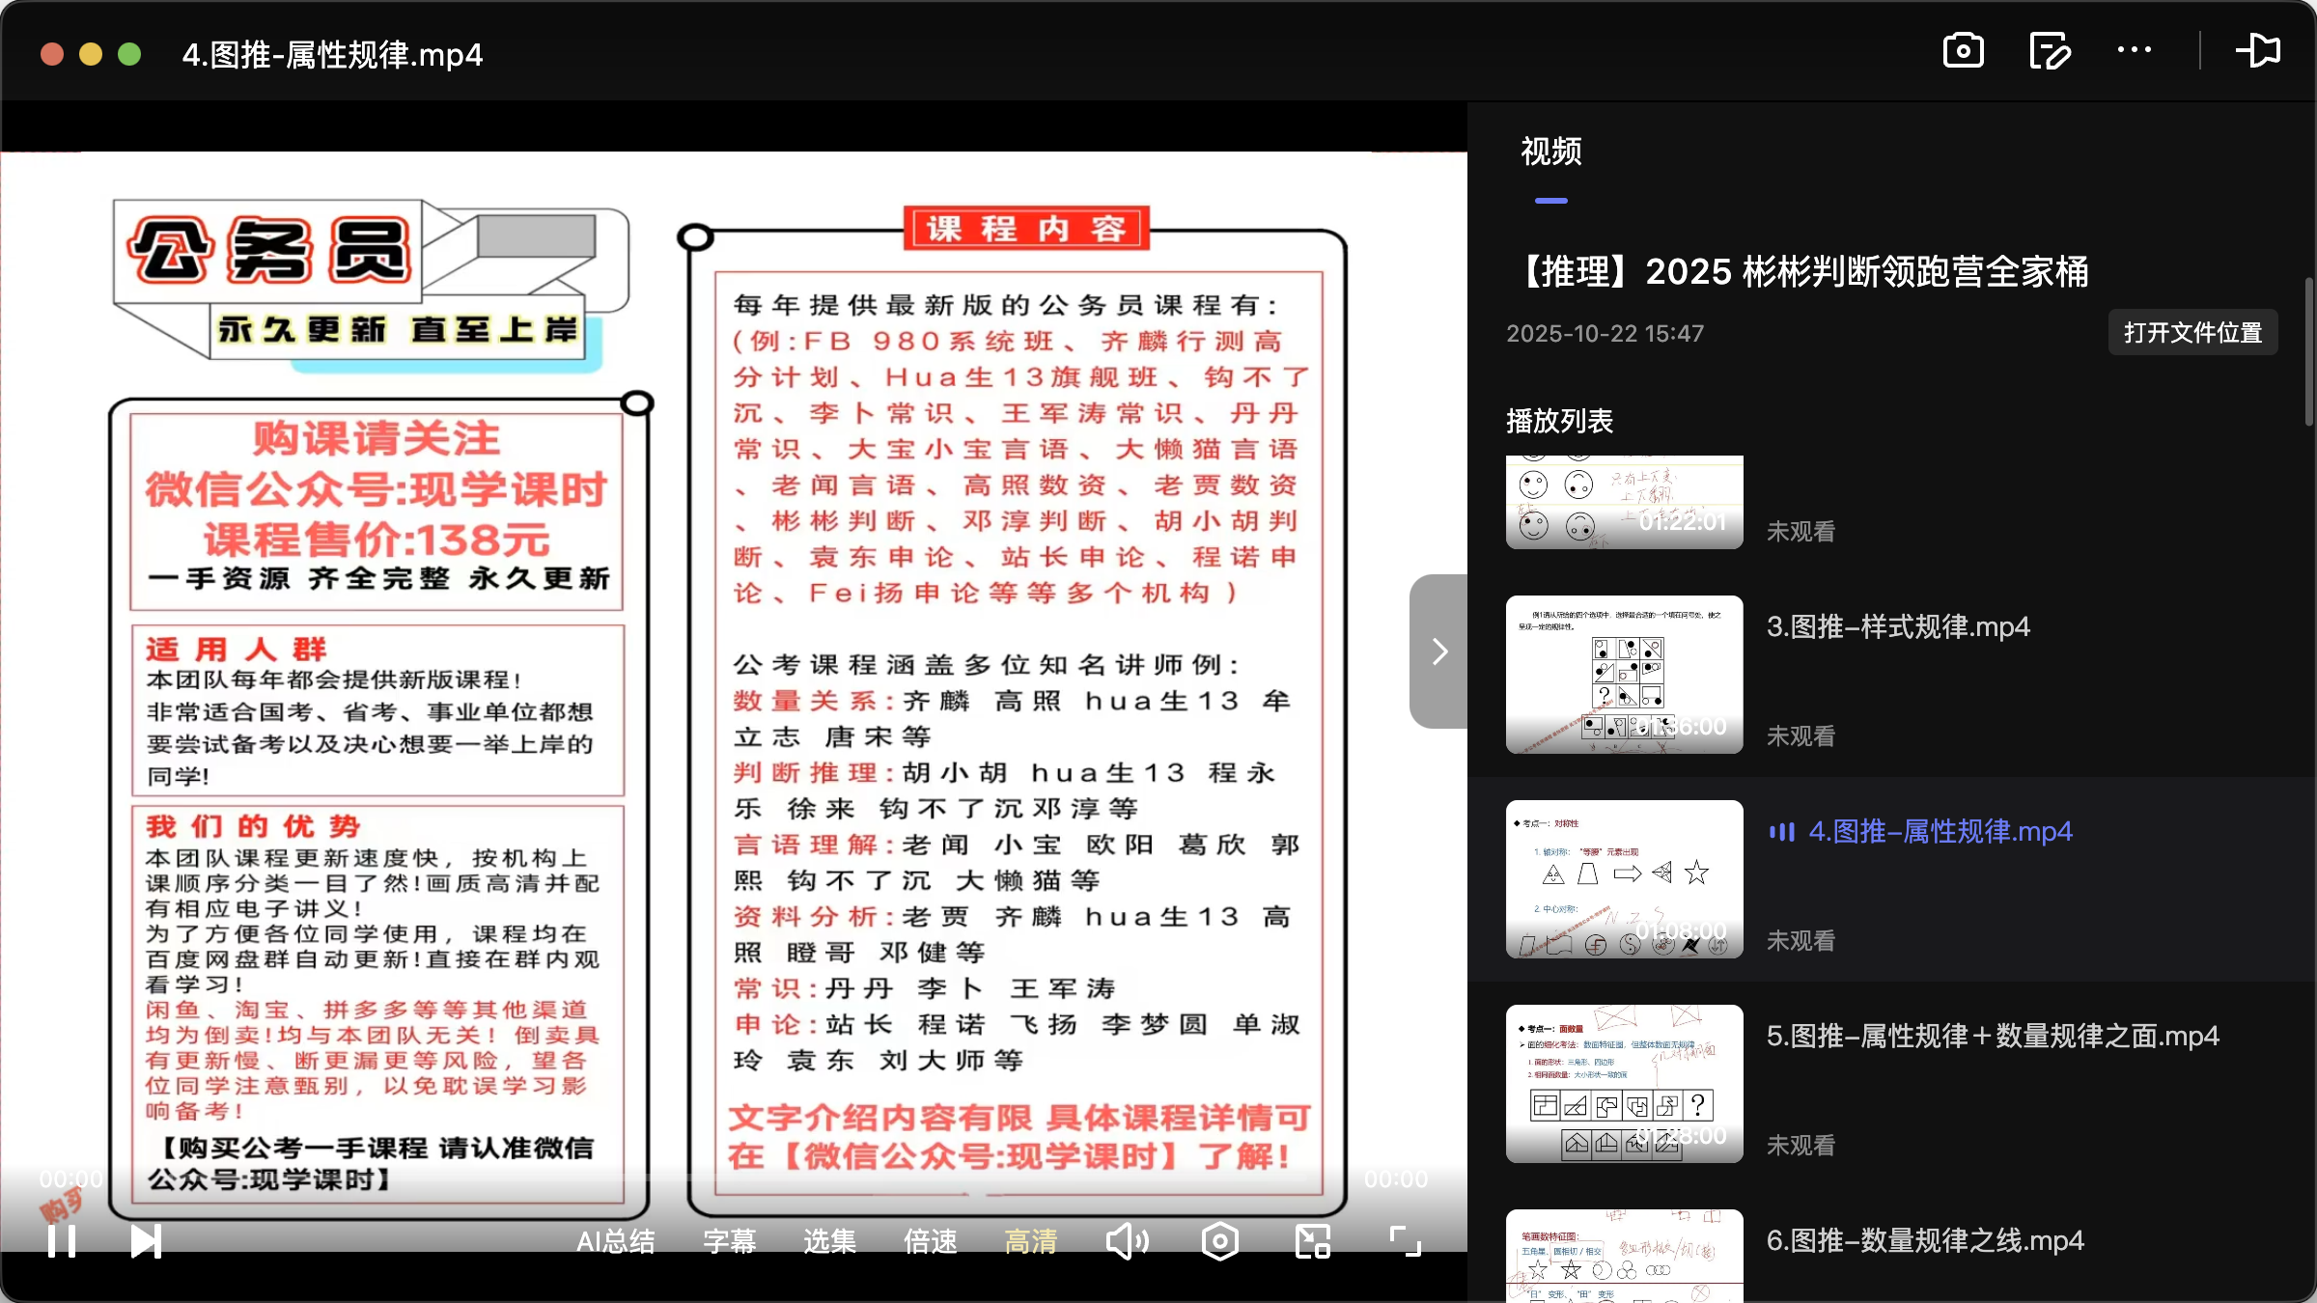This screenshot has width=2317, height=1303.
Task: Open the more options menu
Action: pyautogui.click(x=2135, y=50)
